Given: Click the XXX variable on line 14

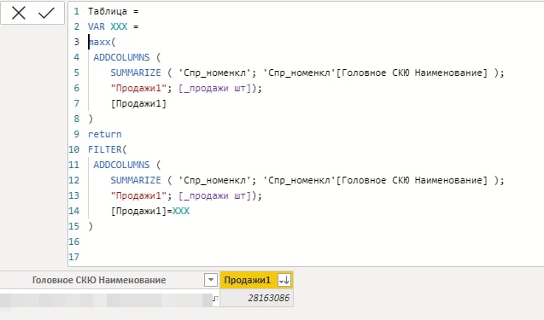Looking at the screenshot, I should pos(181,211).
